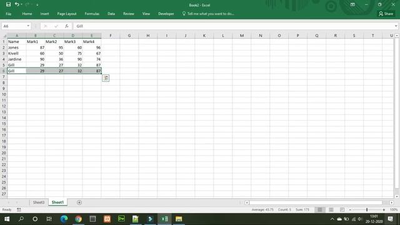
Task: Open Dreamweaver from the taskbar
Action: click(x=121, y=219)
